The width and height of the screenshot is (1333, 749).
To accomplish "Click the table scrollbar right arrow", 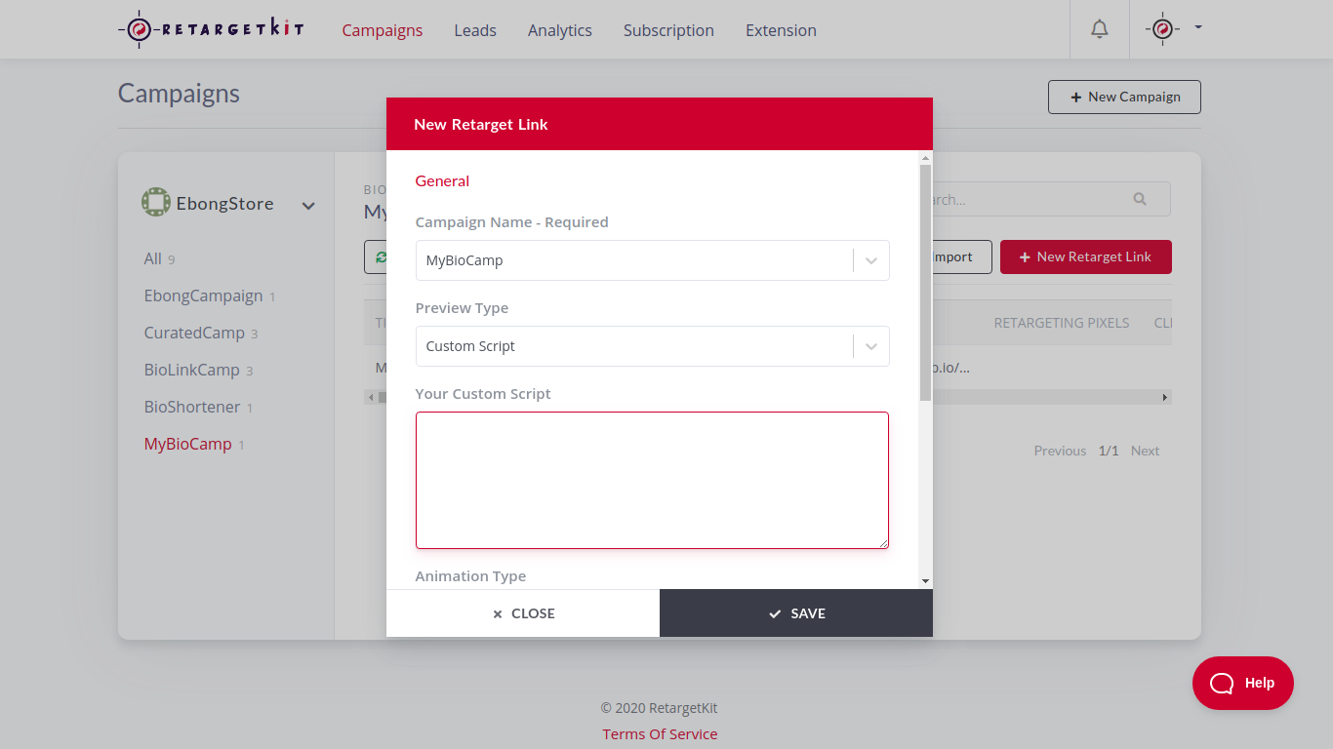I will click(x=1165, y=397).
